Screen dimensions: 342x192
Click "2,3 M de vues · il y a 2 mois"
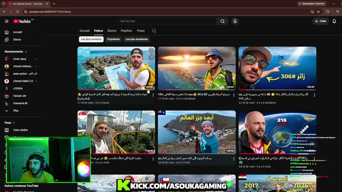174,163
